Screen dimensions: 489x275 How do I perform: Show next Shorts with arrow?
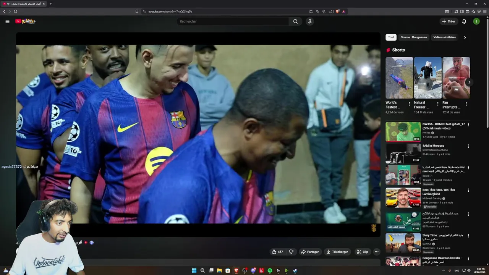click(x=469, y=82)
